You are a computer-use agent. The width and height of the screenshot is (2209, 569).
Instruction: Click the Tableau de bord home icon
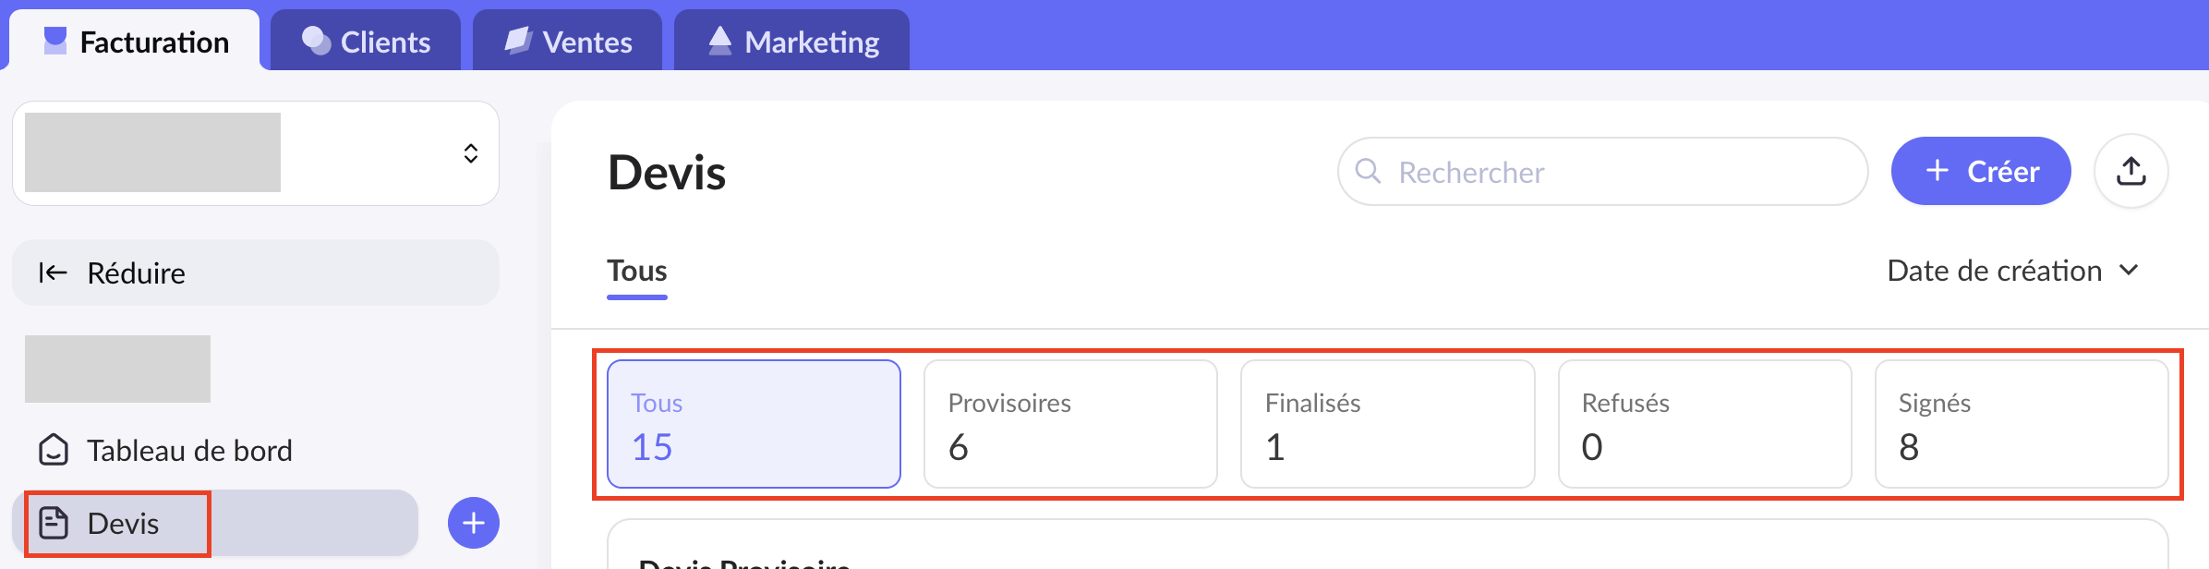(54, 450)
